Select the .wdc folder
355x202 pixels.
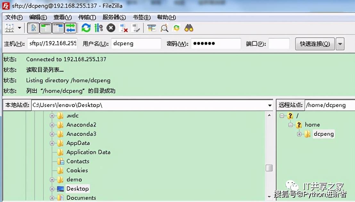pyautogui.click(x=72, y=116)
